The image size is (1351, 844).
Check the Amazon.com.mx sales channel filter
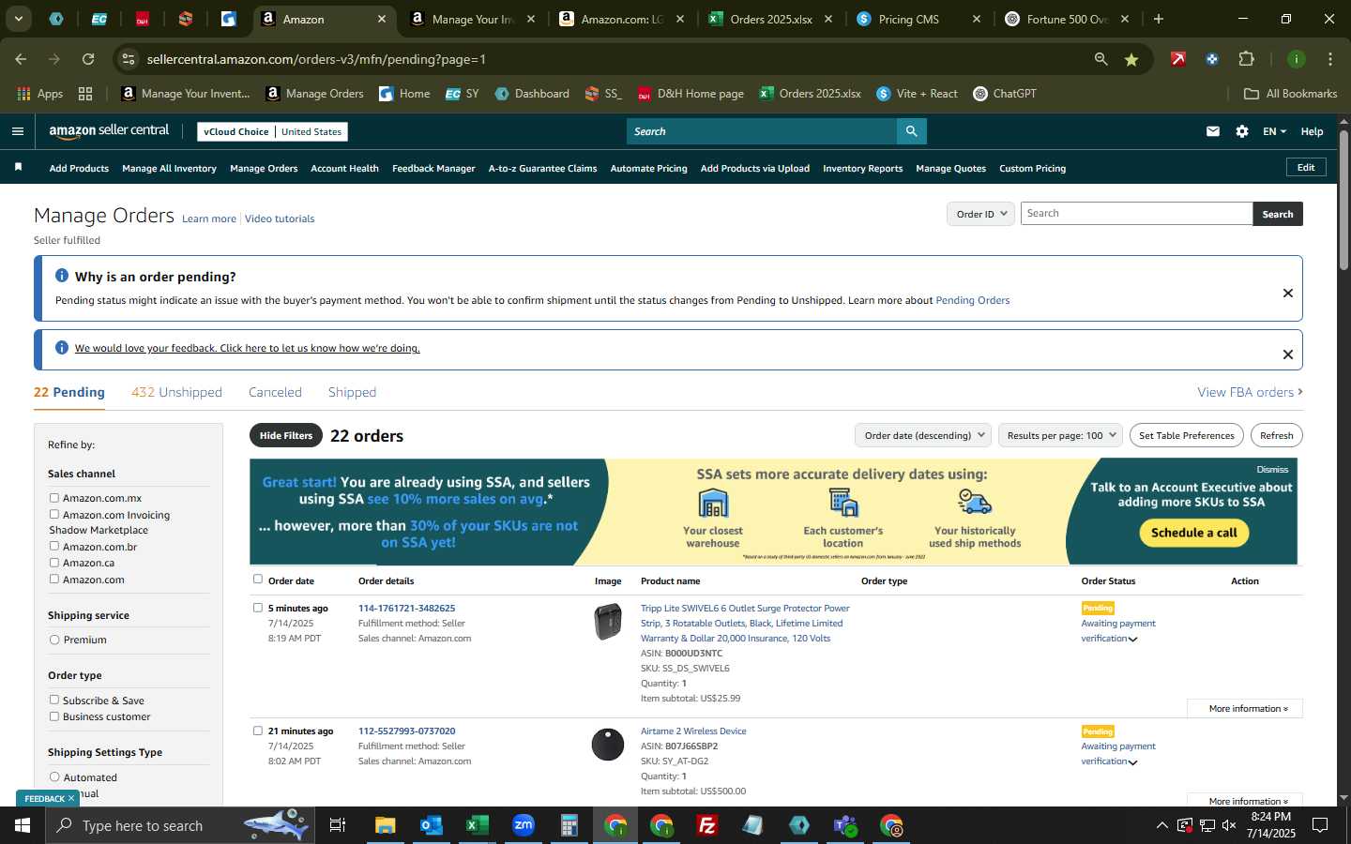pyautogui.click(x=54, y=498)
